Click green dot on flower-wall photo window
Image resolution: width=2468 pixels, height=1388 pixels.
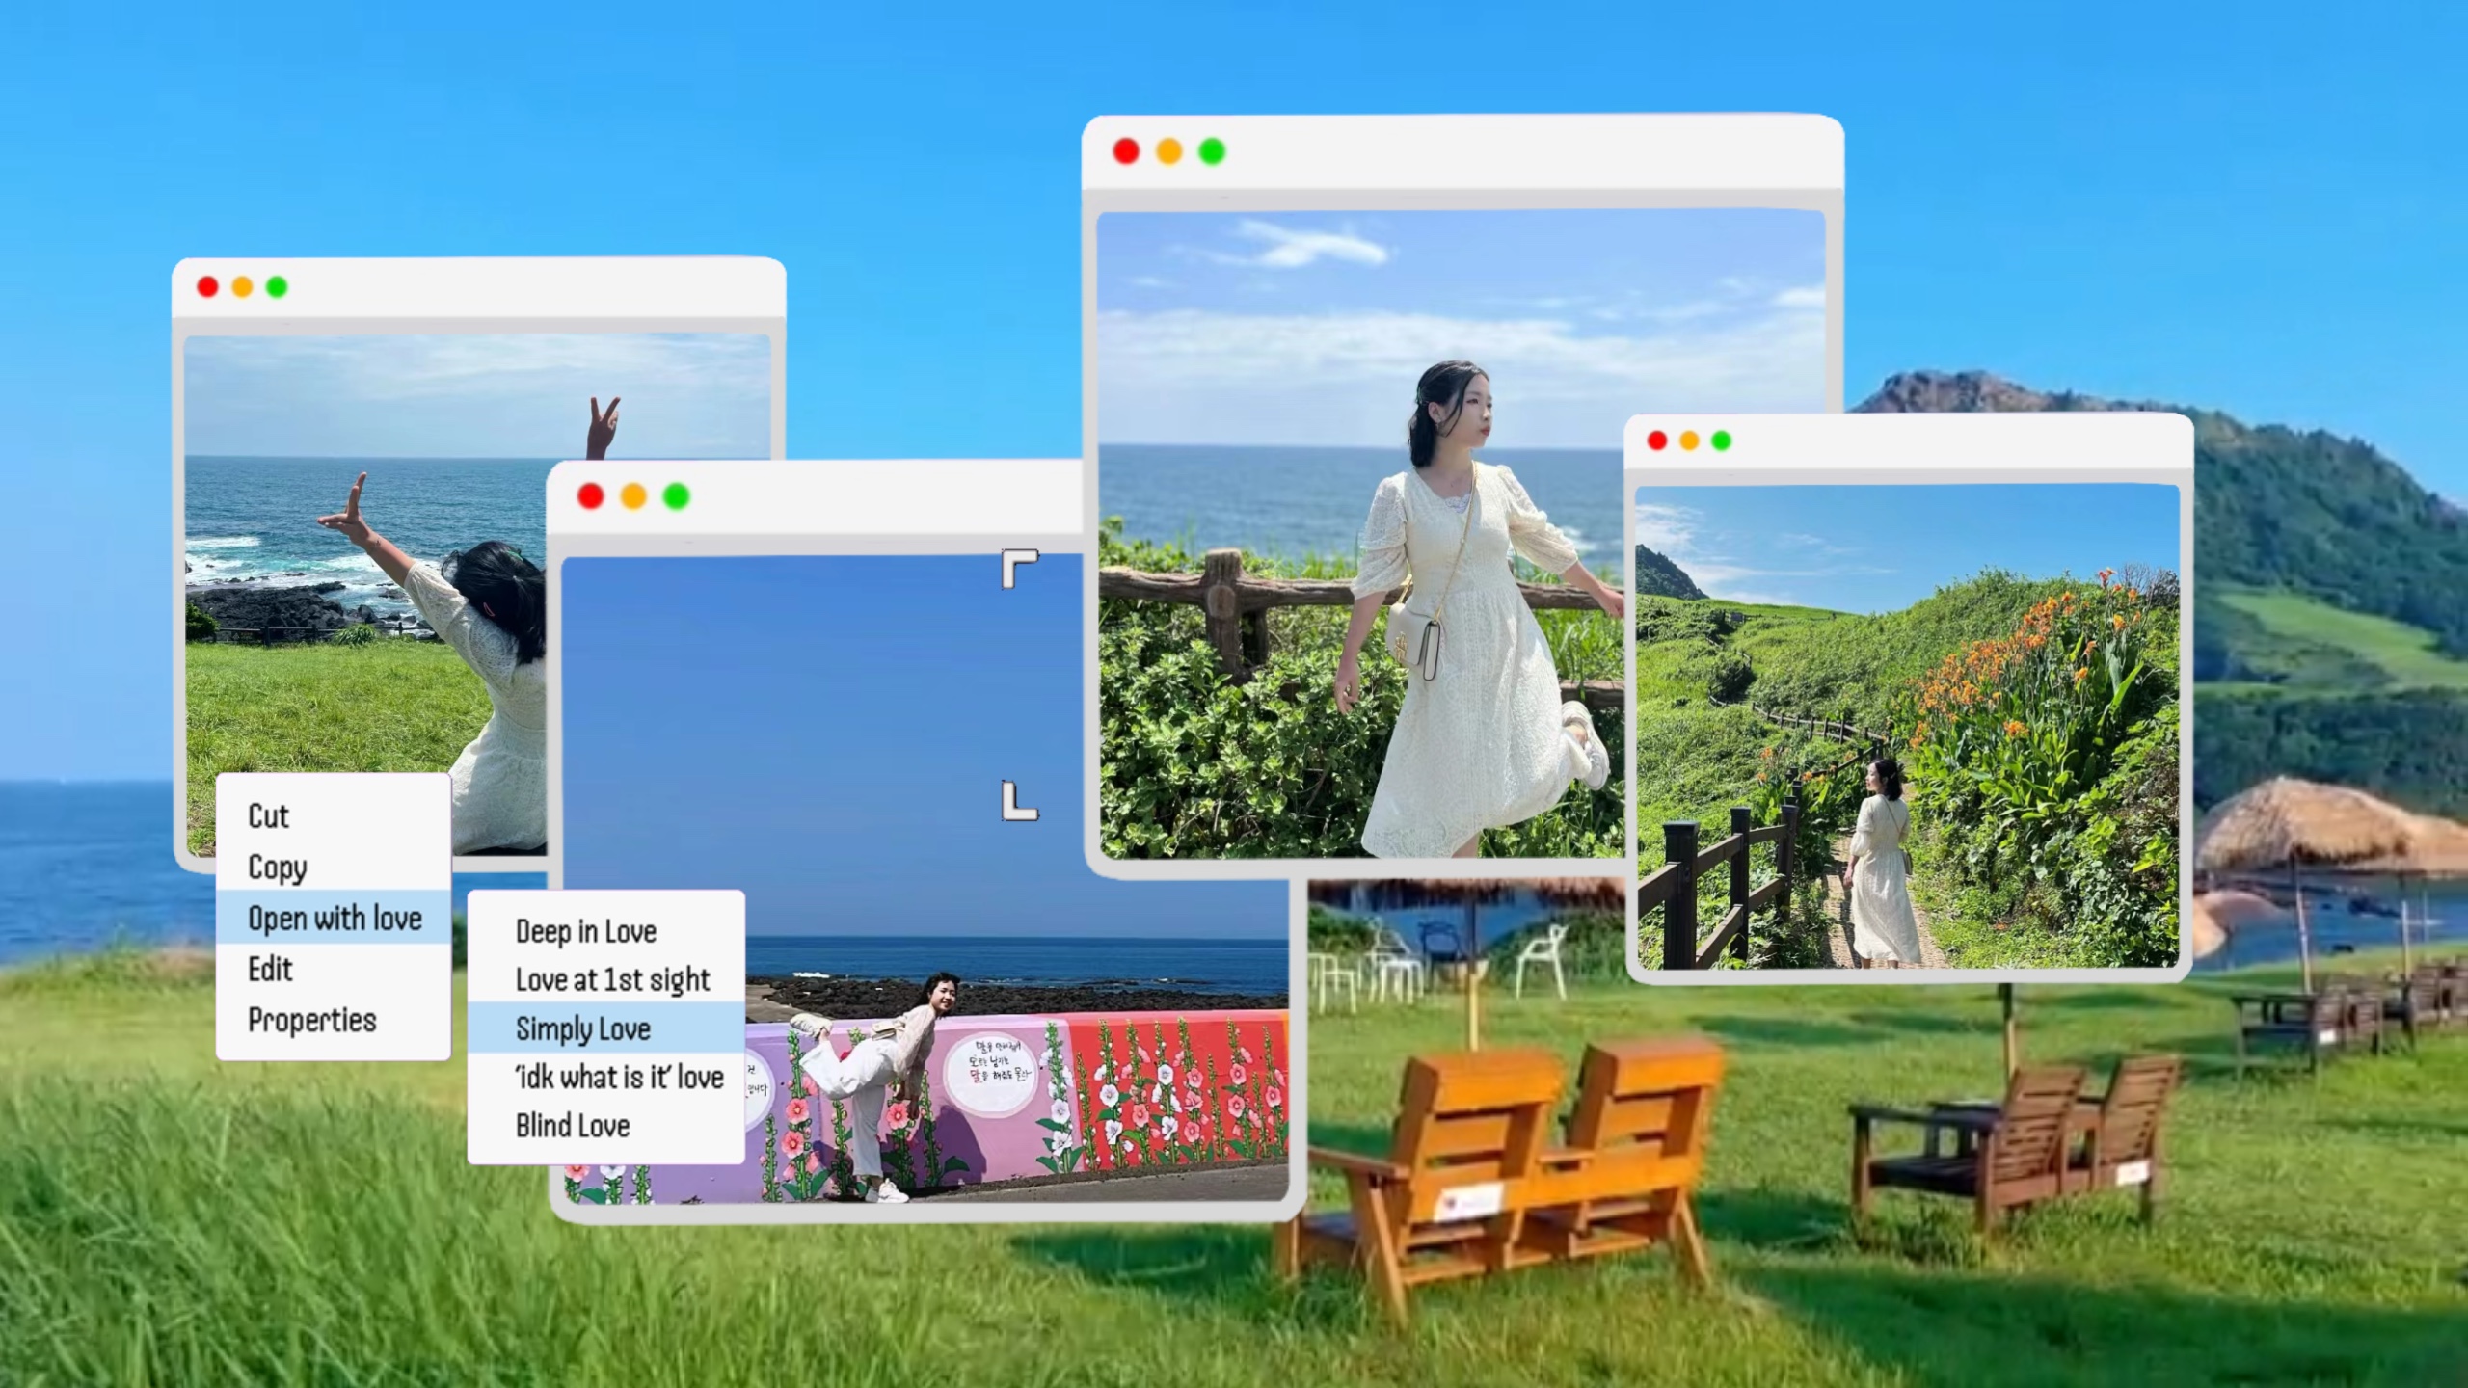677,496
